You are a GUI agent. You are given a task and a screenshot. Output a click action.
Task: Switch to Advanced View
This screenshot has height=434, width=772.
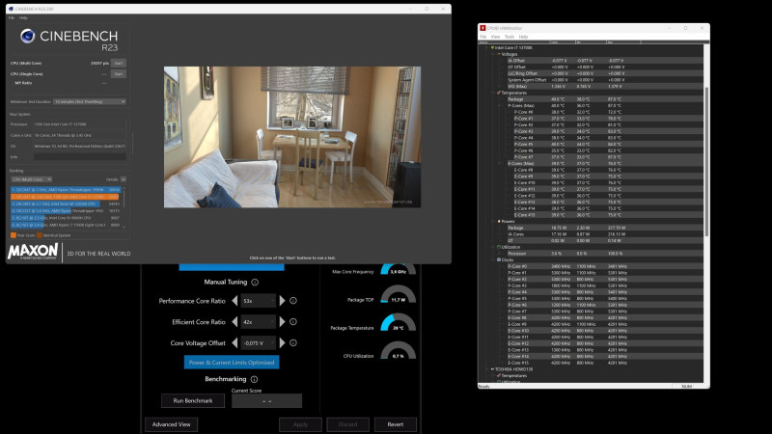pyautogui.click(x=172, y=424)
